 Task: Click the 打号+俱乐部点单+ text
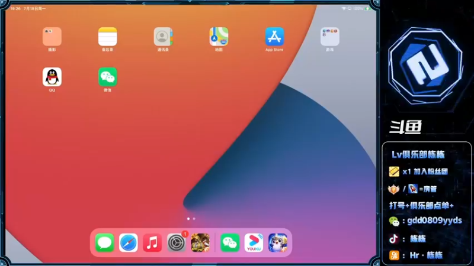(421, 206)
